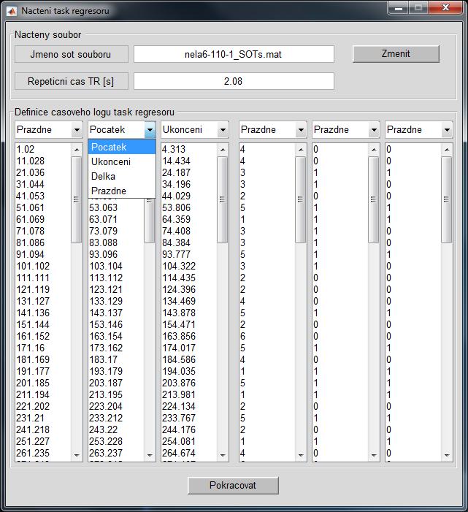
Task: Click the scrollbar thumb of the 4.313 list
Action: tap(223, 199)
